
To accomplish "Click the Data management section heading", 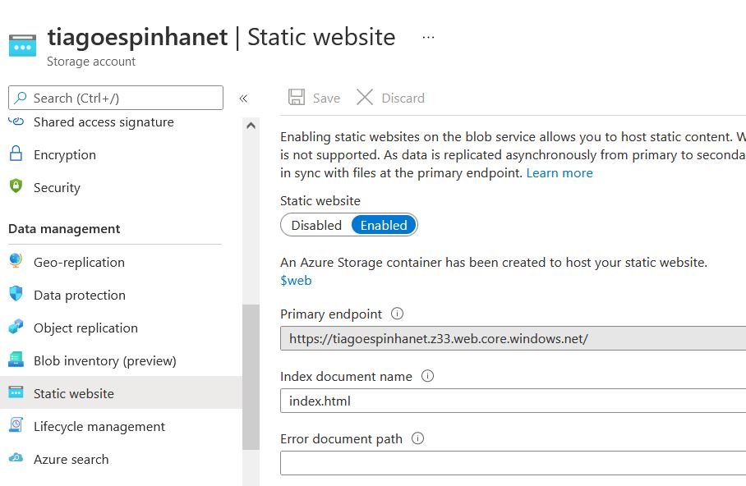I will pyautogui.click(x=64, y=229).
